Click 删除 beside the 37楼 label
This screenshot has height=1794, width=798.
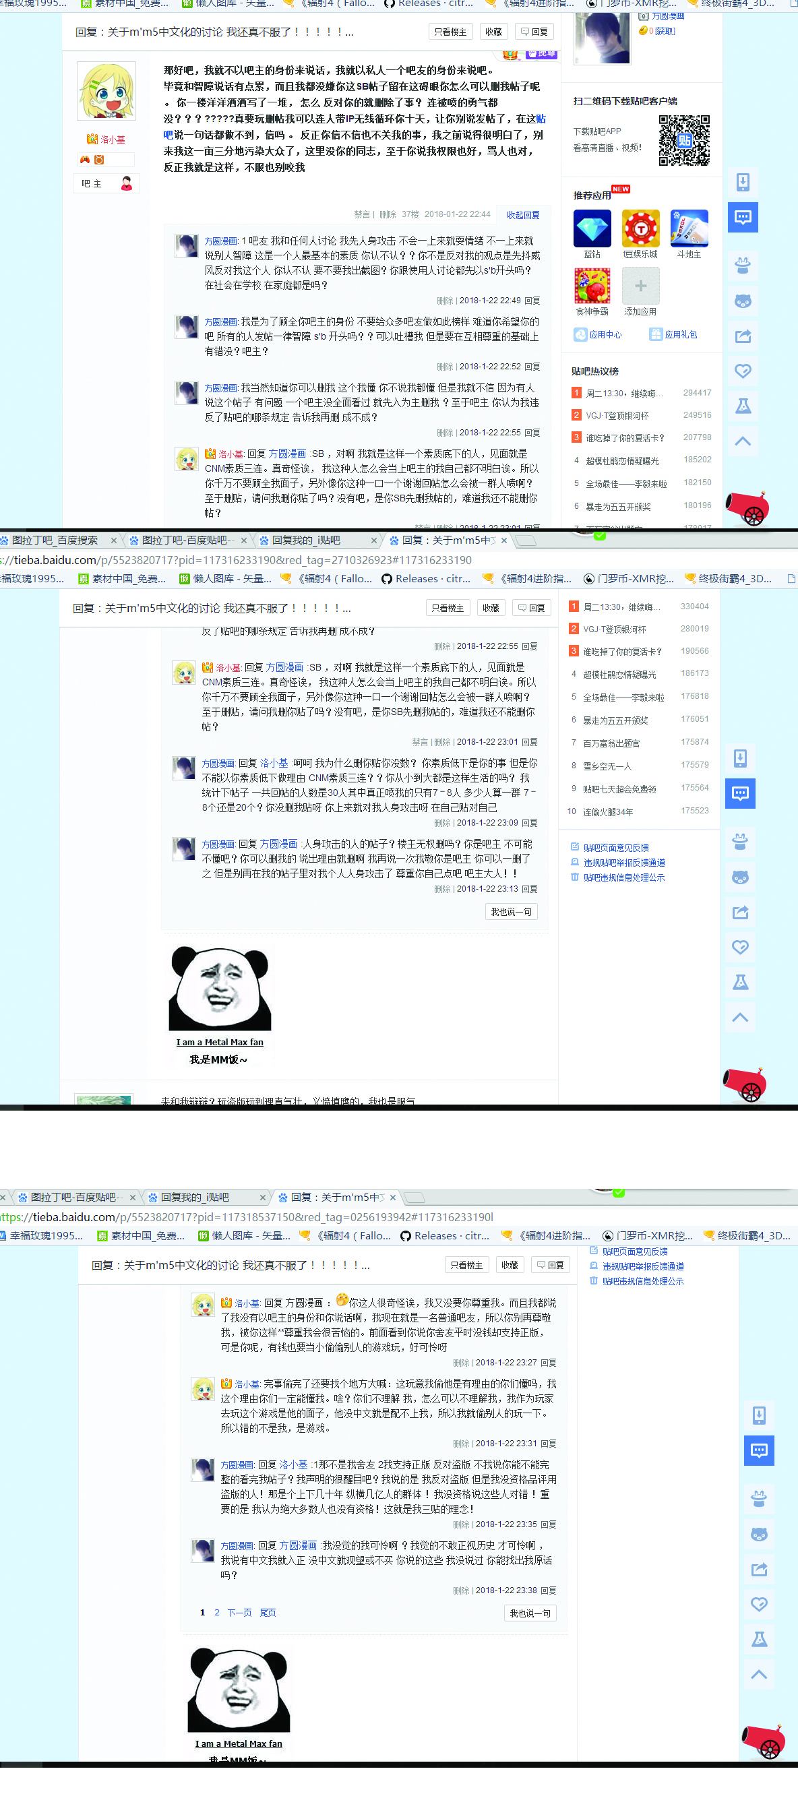pyautogui.click(x=387, y=214)
